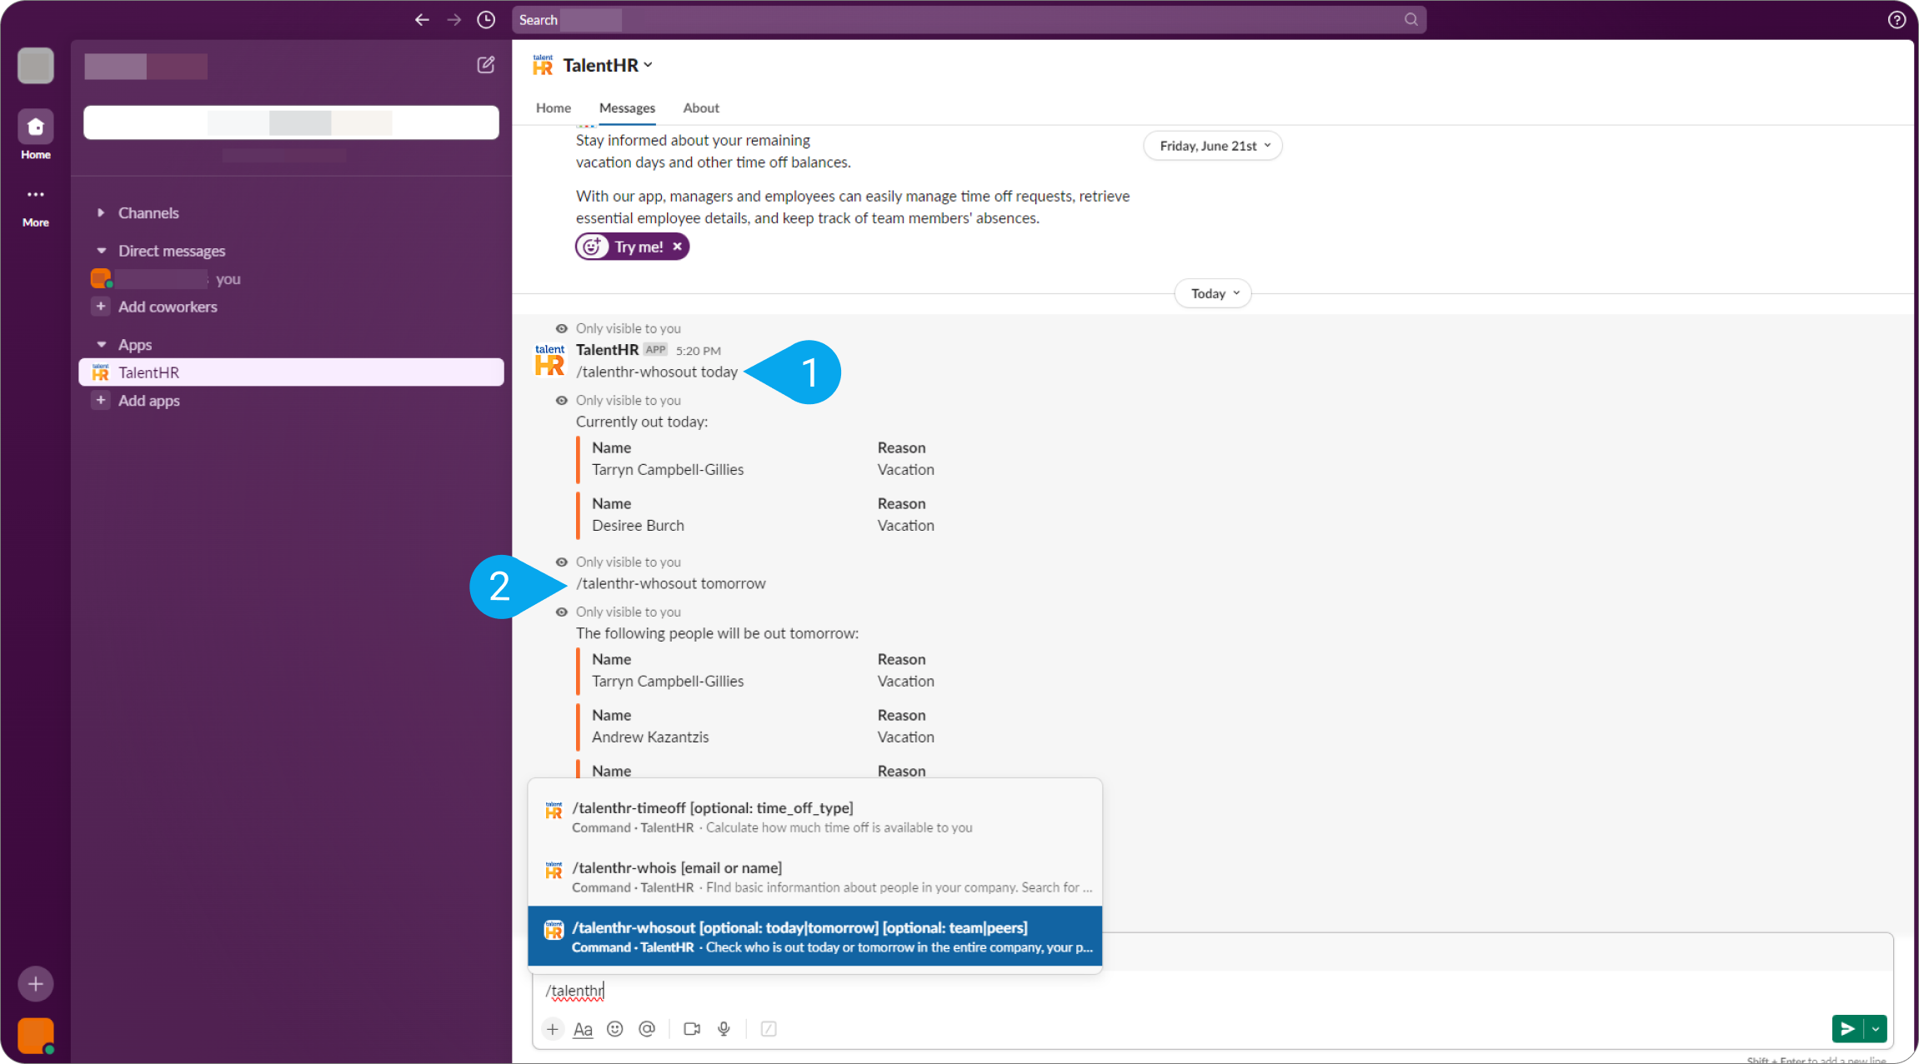1919x1064 pixels.
Task: Switch to the Home tab
Action: [554, 107]
